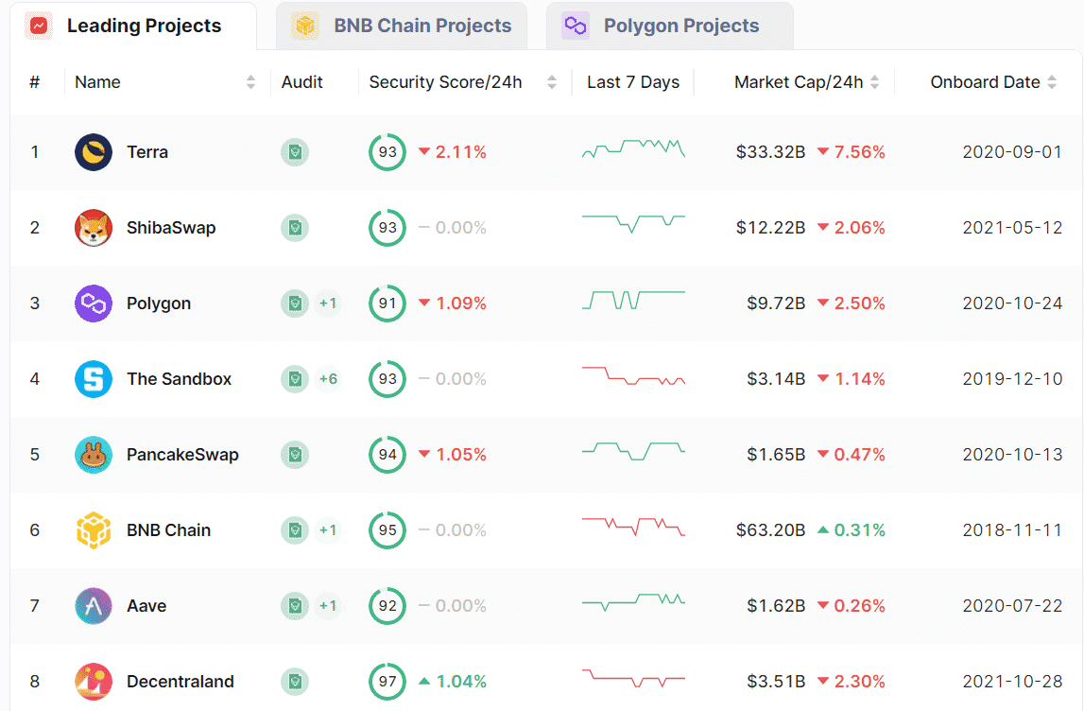1084x711 pixels.
Task: Click the Terra project logo
Action: [94, 152]
